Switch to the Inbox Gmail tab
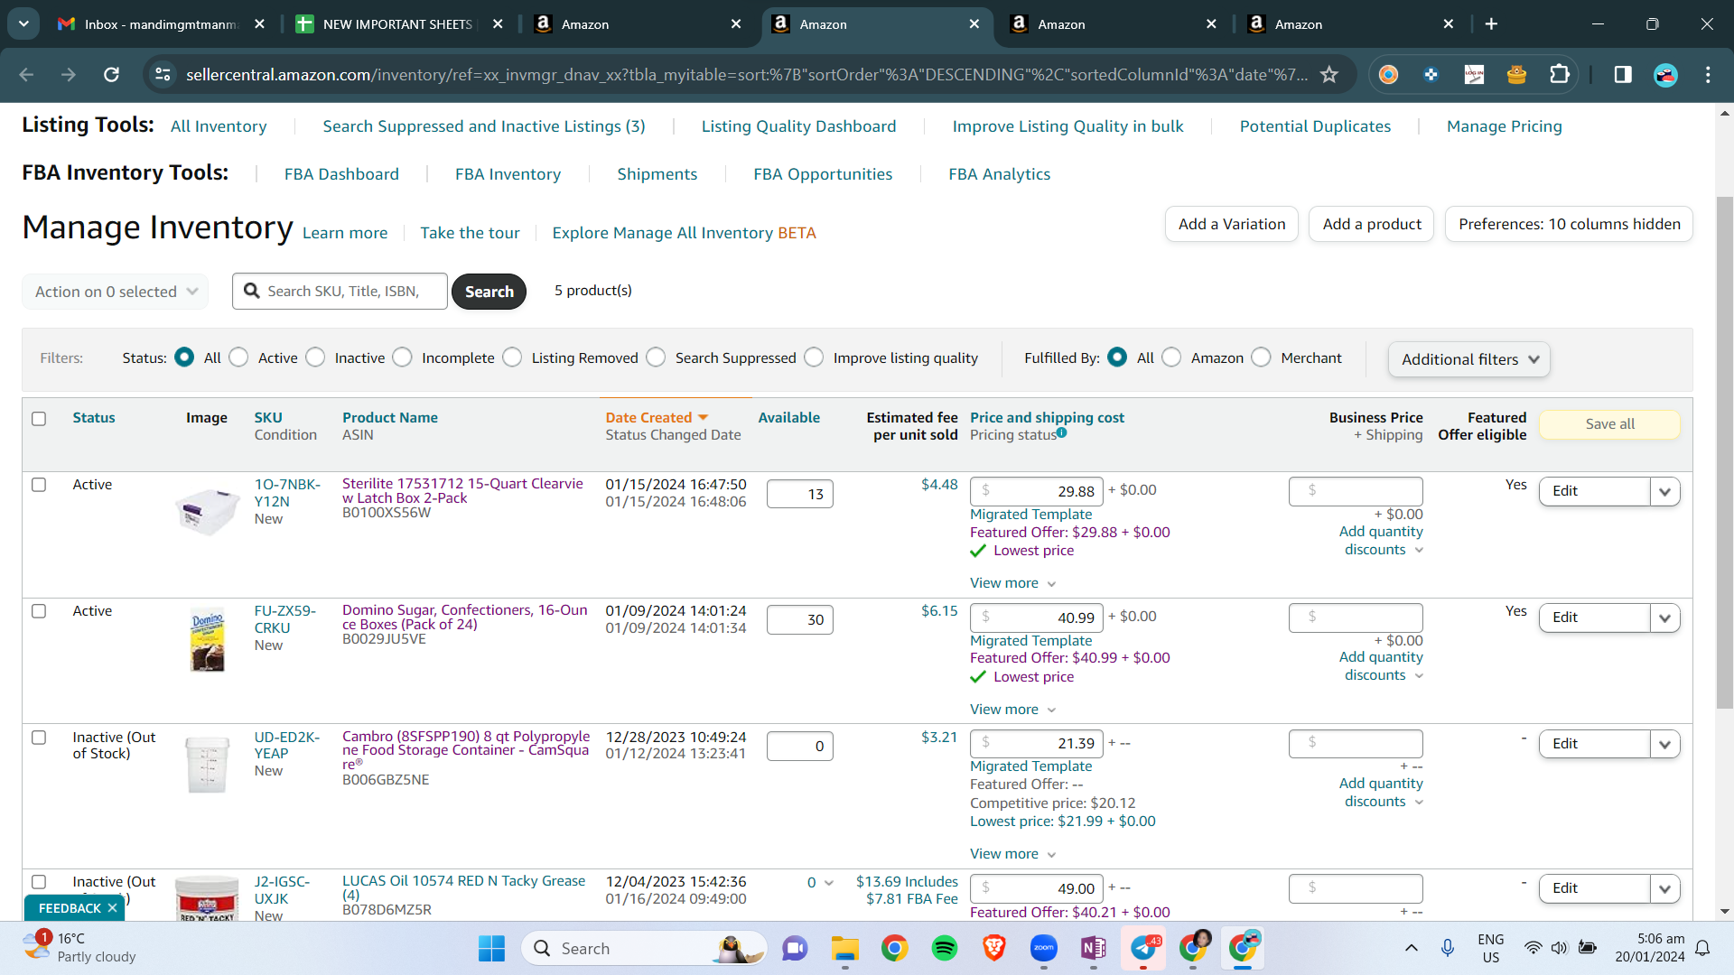 point(161,24)
